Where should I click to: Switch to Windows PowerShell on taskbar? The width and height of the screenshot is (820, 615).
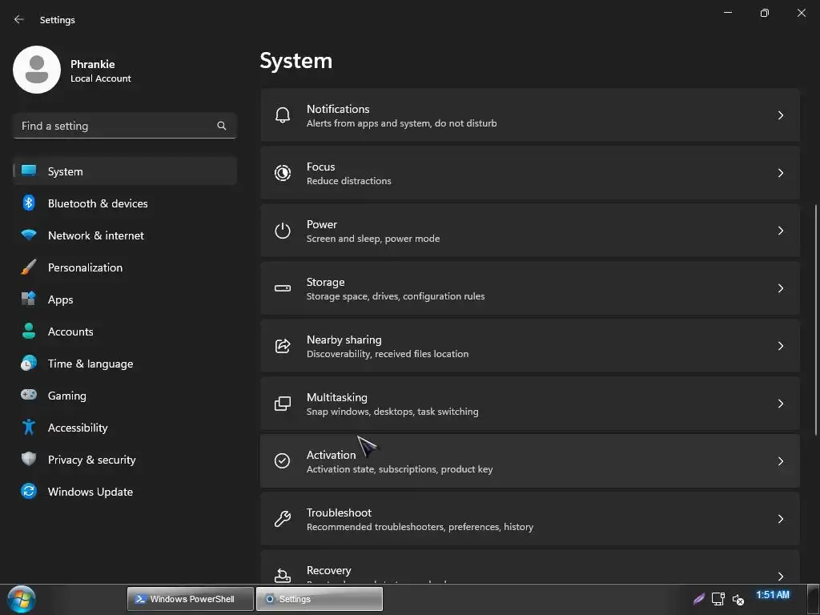point(191,599)
